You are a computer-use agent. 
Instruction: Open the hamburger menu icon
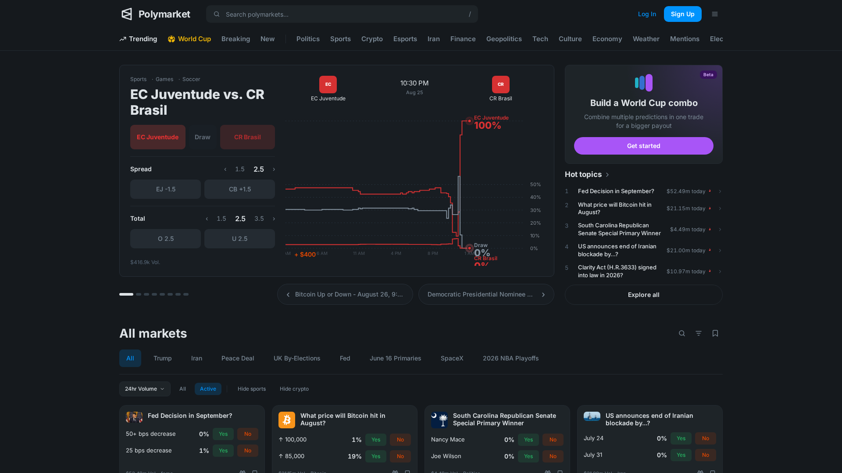[715, 14]
